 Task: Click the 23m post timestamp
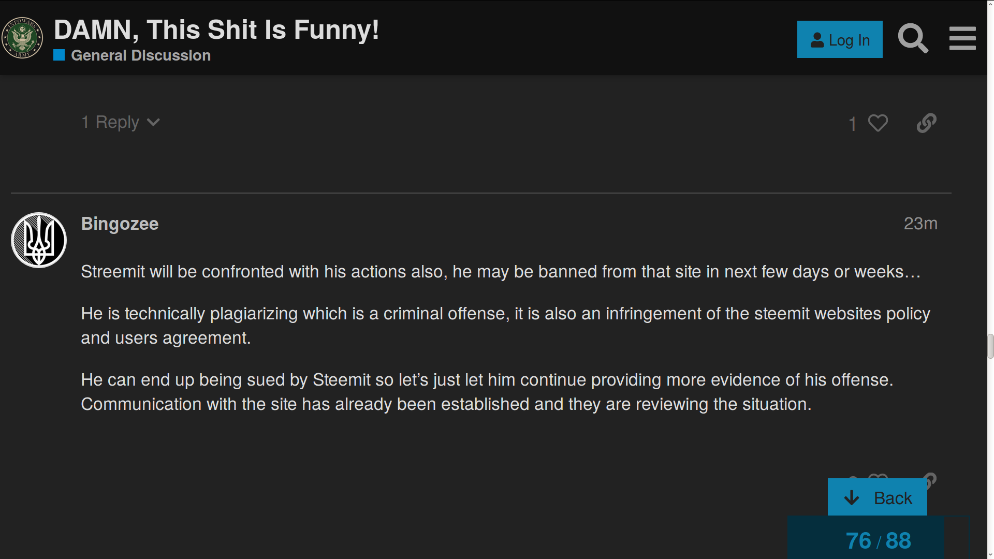[920, 224]
